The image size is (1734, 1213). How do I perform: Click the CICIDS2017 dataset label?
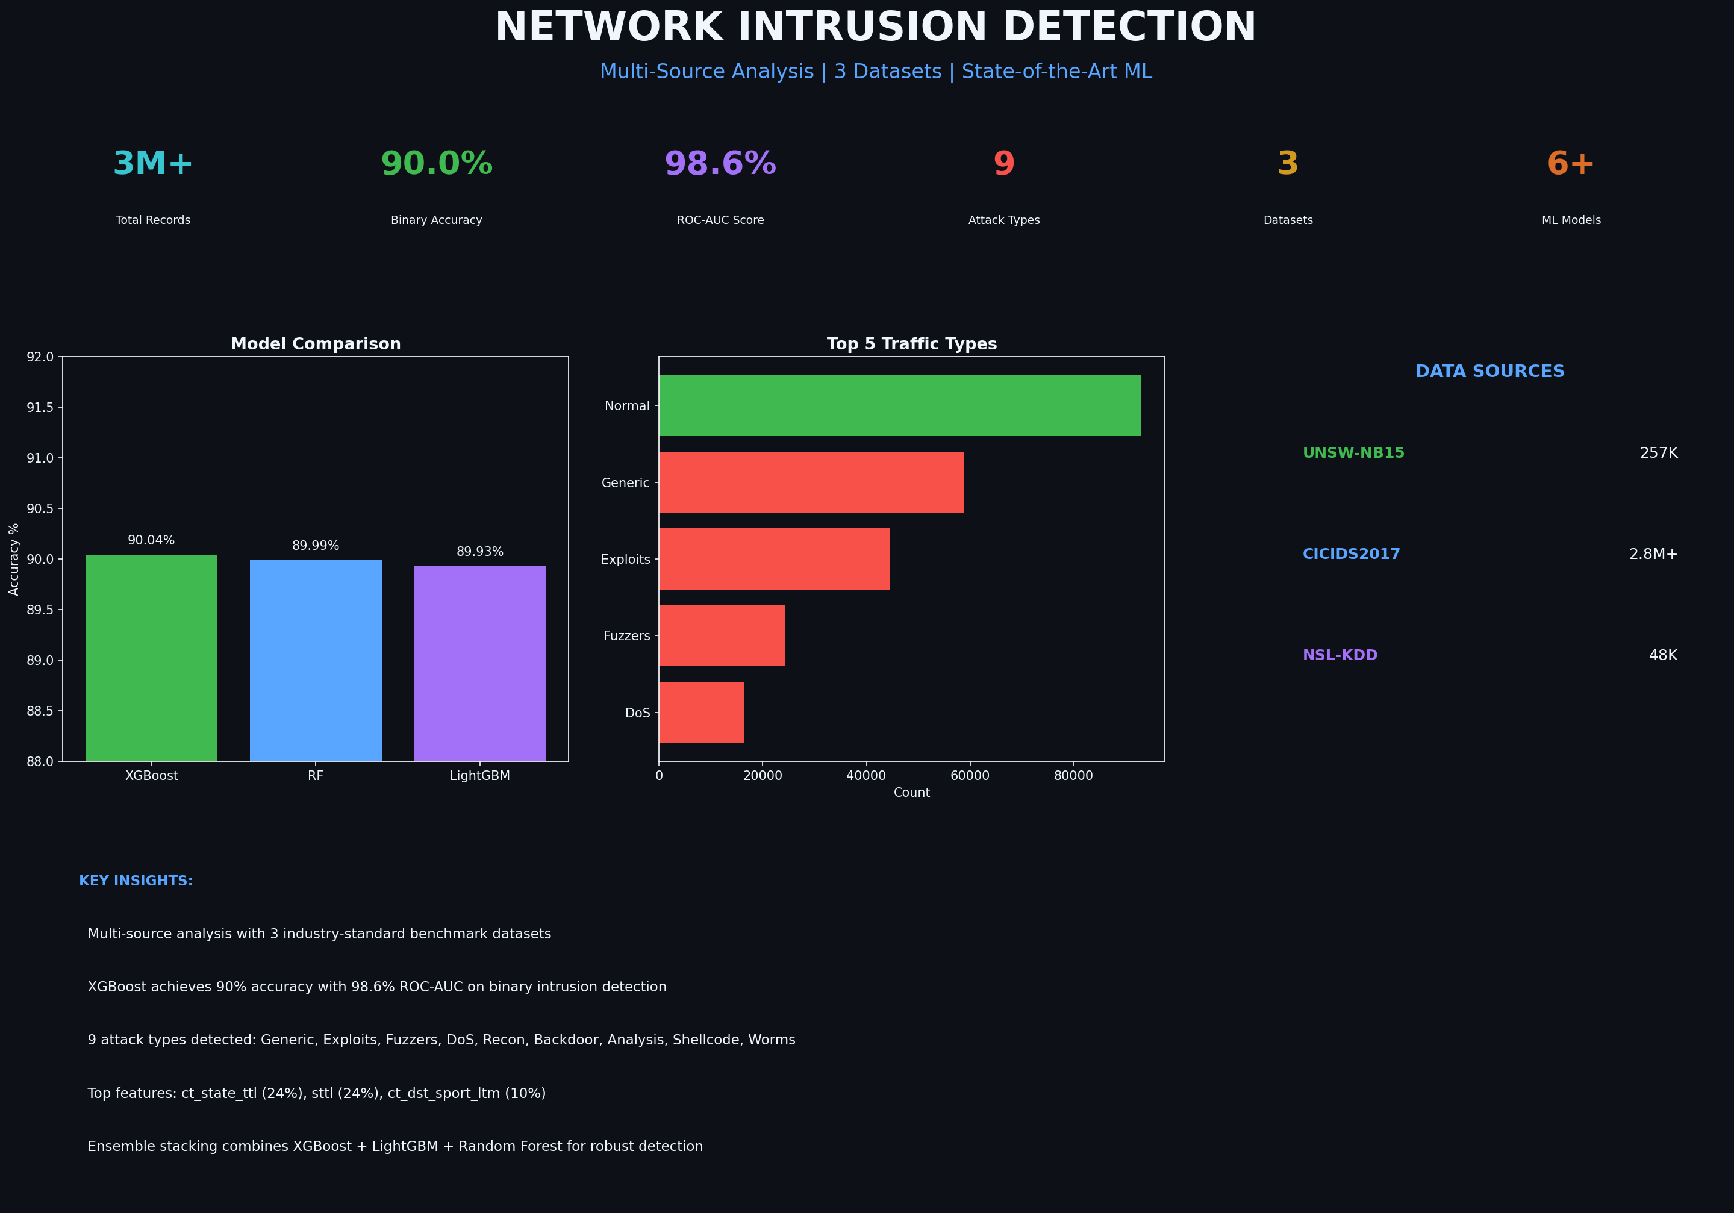point(1351,553)
